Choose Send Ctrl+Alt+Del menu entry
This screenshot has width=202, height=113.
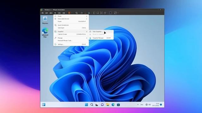71,25
